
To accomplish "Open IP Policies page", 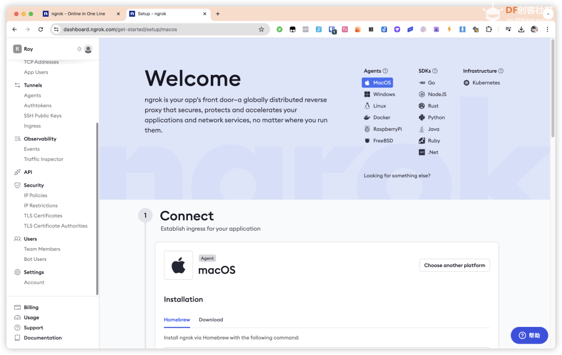I will (x=35, y=195).
